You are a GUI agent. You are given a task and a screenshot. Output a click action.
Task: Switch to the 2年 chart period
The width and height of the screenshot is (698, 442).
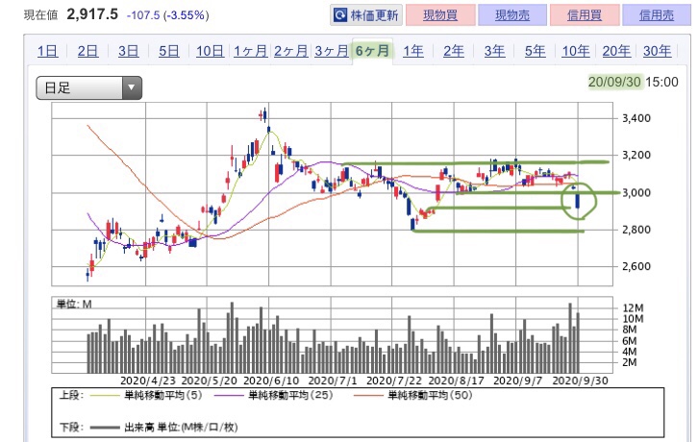coord(454,51)
